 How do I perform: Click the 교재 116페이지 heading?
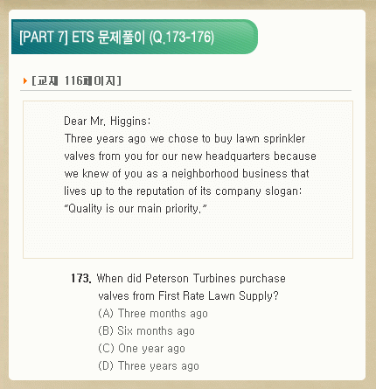pos(76,80)
